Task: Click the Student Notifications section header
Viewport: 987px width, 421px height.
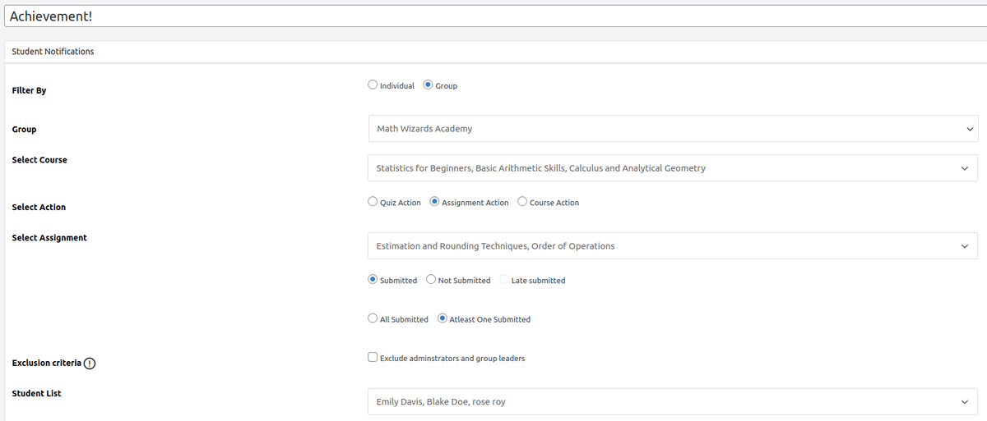Action: click(53, 52)
